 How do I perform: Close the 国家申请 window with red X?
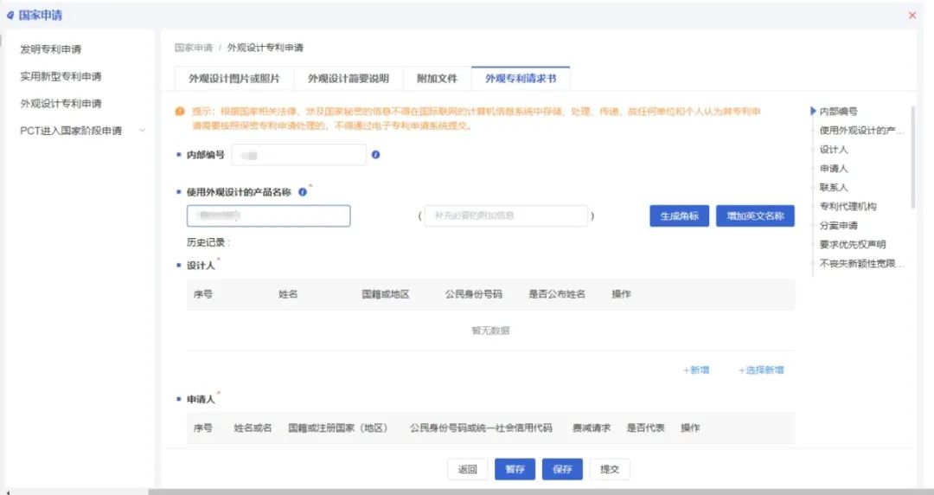pyautogui.click(x=912, y=16)
